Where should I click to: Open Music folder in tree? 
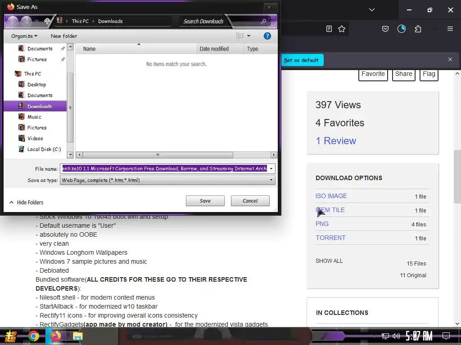pyautogui.click(x=34, y=117)
